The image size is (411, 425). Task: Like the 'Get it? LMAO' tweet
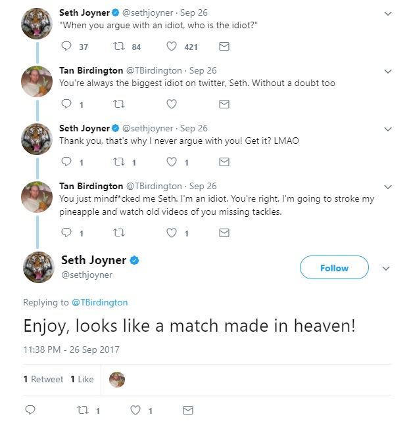(x=172, y=162)
